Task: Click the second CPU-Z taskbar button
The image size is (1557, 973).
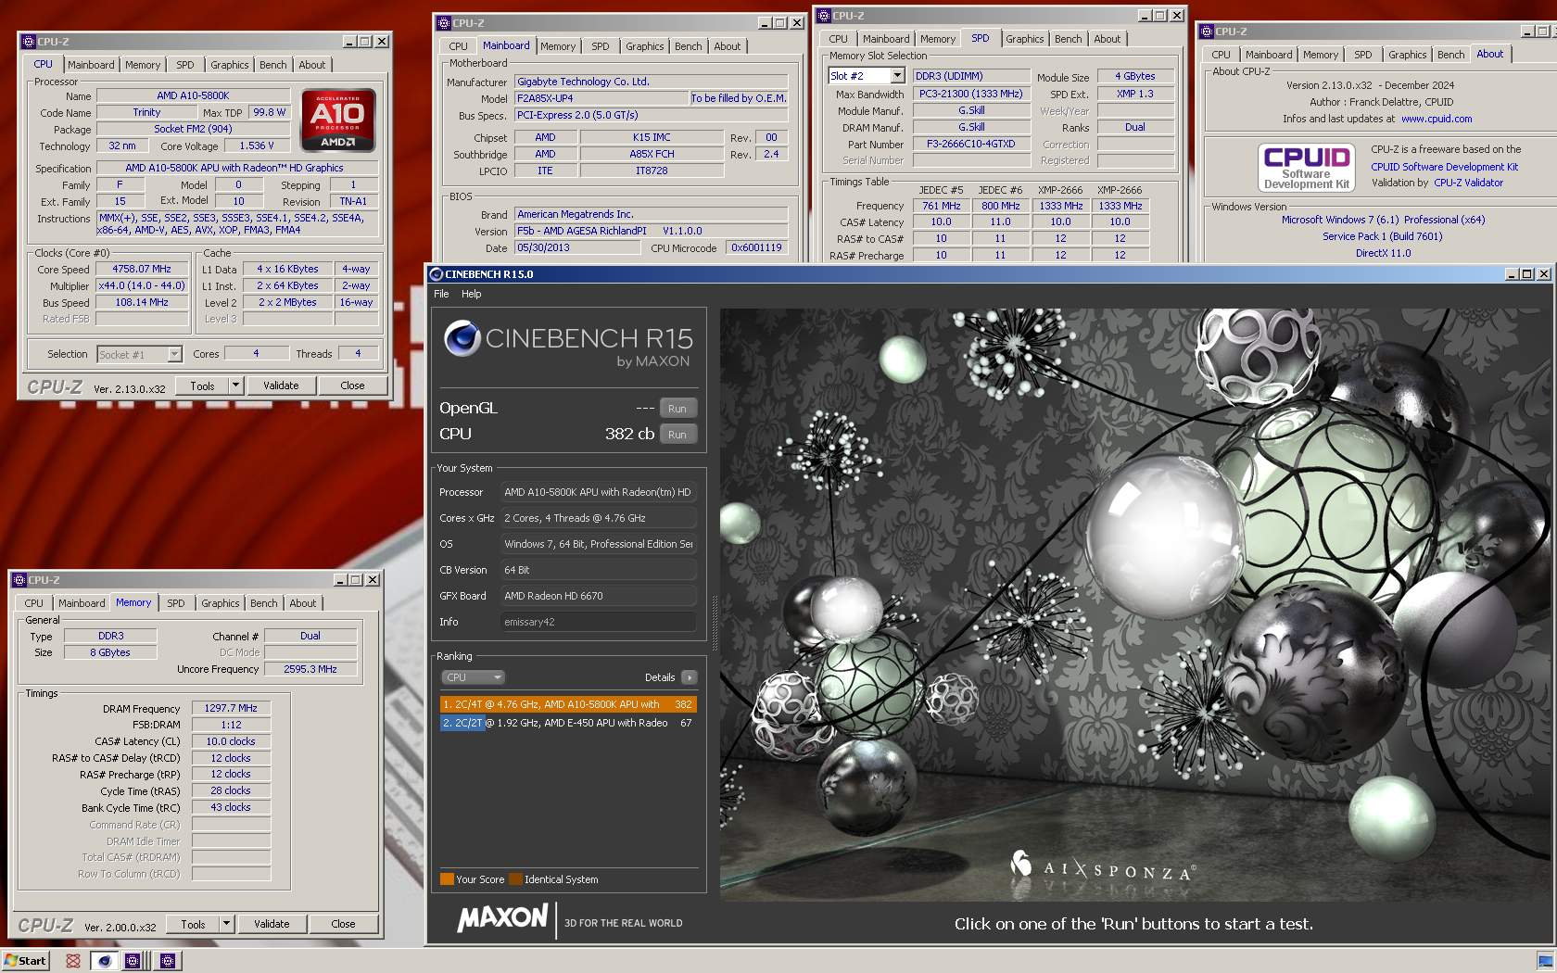Action: (168, 961)
